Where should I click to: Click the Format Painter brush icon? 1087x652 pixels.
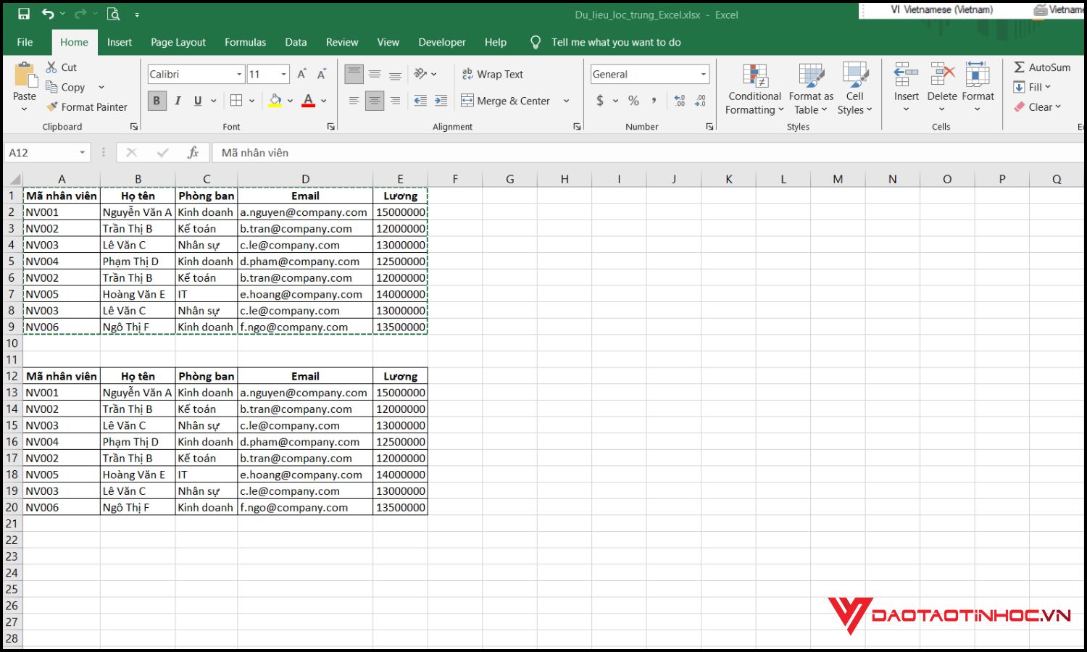(52, 106)
